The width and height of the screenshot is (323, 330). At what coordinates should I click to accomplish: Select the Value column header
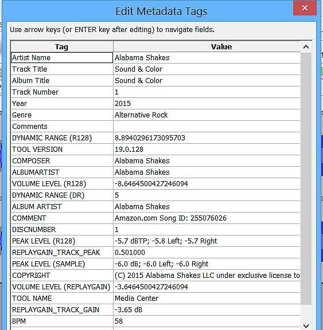(207, 47)
